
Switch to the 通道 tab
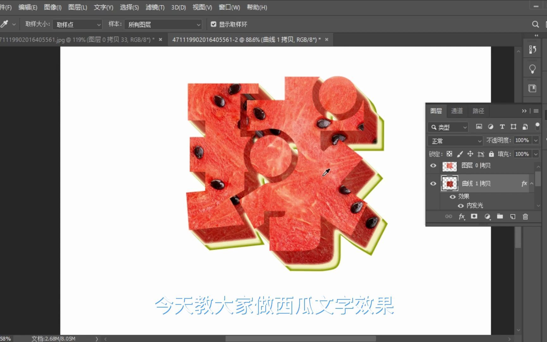coord(457,111)
